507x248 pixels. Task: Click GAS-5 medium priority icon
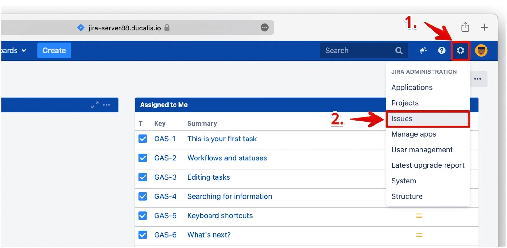419,215
